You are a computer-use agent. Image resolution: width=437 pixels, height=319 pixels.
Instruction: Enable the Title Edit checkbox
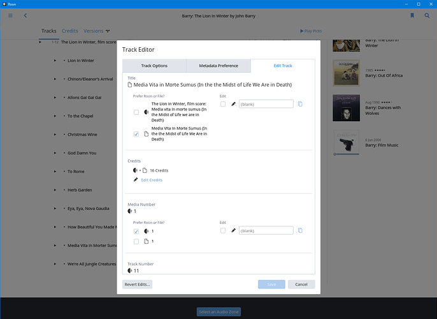pyautogui.click(x=223, y=104)
